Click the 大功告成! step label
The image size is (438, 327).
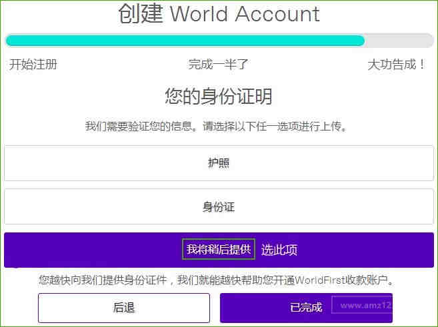point(397,65)
